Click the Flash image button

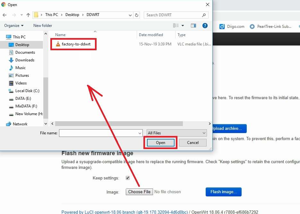[x=223, y=192]
